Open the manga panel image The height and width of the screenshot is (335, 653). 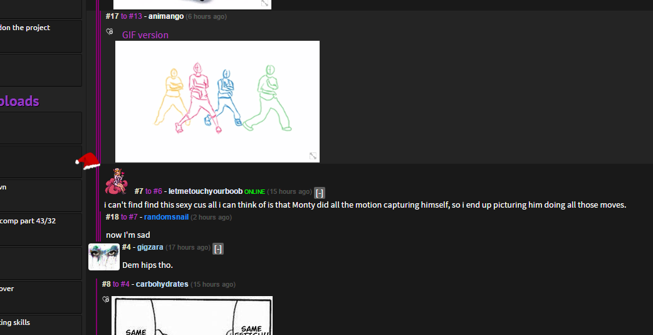(192, 316)
